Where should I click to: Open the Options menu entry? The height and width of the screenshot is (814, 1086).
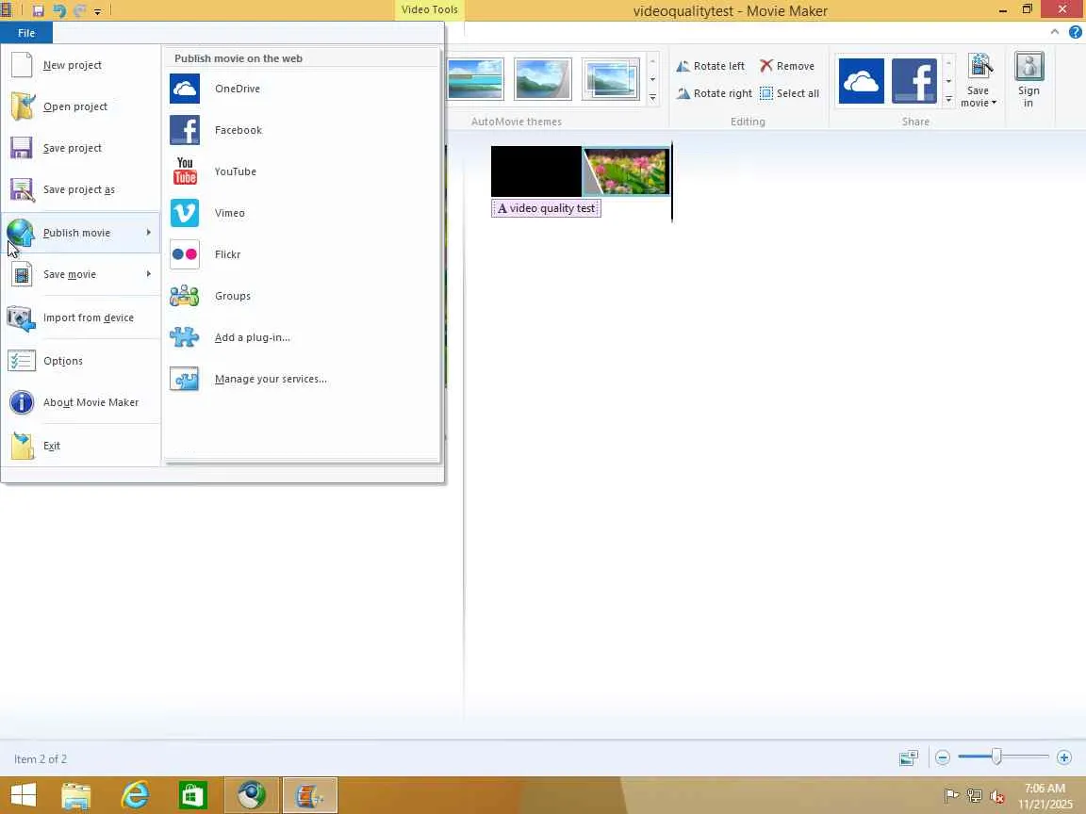80,361
